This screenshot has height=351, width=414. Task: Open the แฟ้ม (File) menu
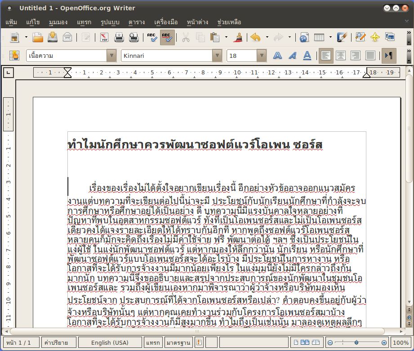click(x=11, y=22)
